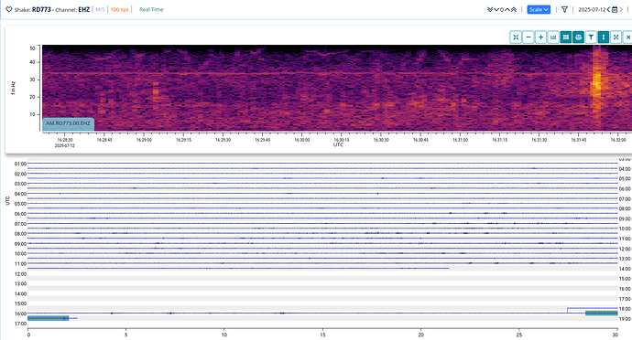This screenshot has height=340, width=632.
Task: Go to previous day with left chevron
Action: (x=608, y=9)
